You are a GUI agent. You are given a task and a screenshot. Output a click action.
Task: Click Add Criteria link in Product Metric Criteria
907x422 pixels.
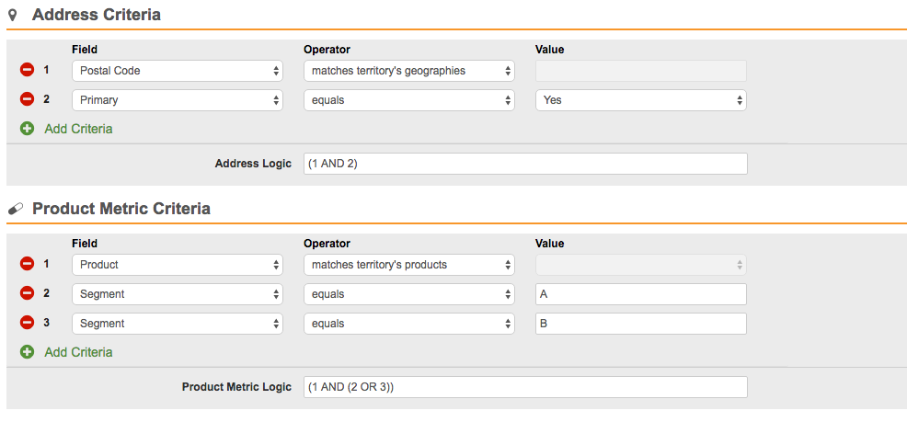click(78, 352)
